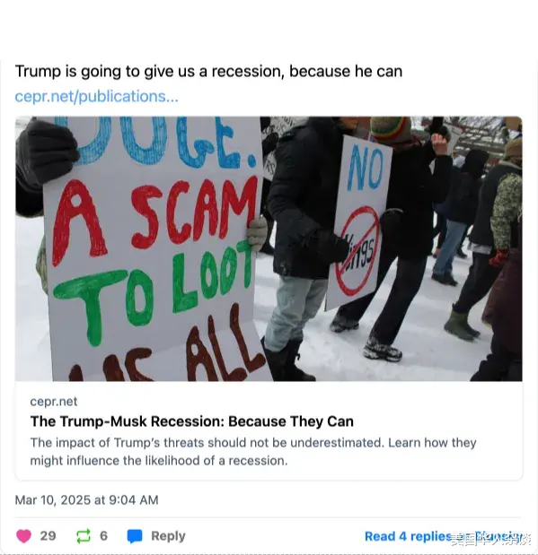The height and width of the screenshot is (555, 538).
Task: Click the green TO LOOT lettering in photo
Action: point(154,291)
